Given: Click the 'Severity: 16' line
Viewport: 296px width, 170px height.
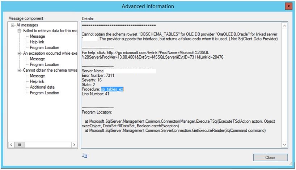Looking at the screenshot, I should pos(92,80).
